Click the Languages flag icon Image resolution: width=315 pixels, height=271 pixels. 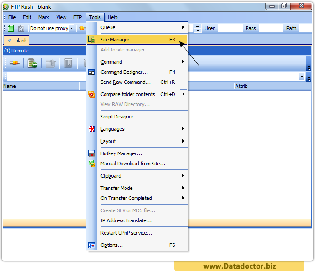(x=92, y=129)
